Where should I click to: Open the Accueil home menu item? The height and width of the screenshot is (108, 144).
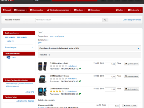point(7,10)
